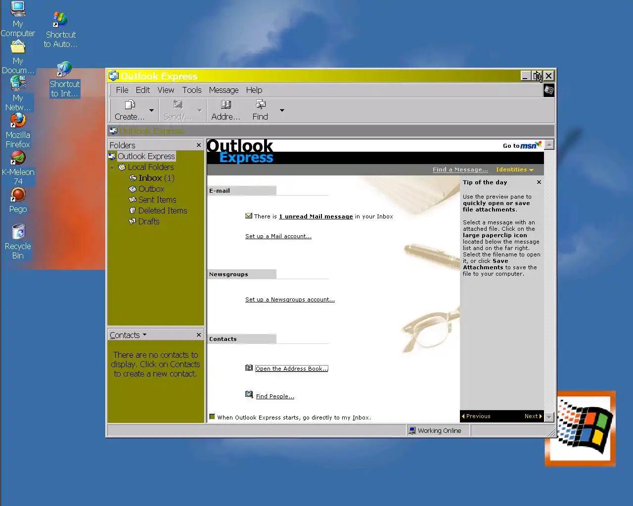Select the My Network Places desktop icon

pos(18,94)
